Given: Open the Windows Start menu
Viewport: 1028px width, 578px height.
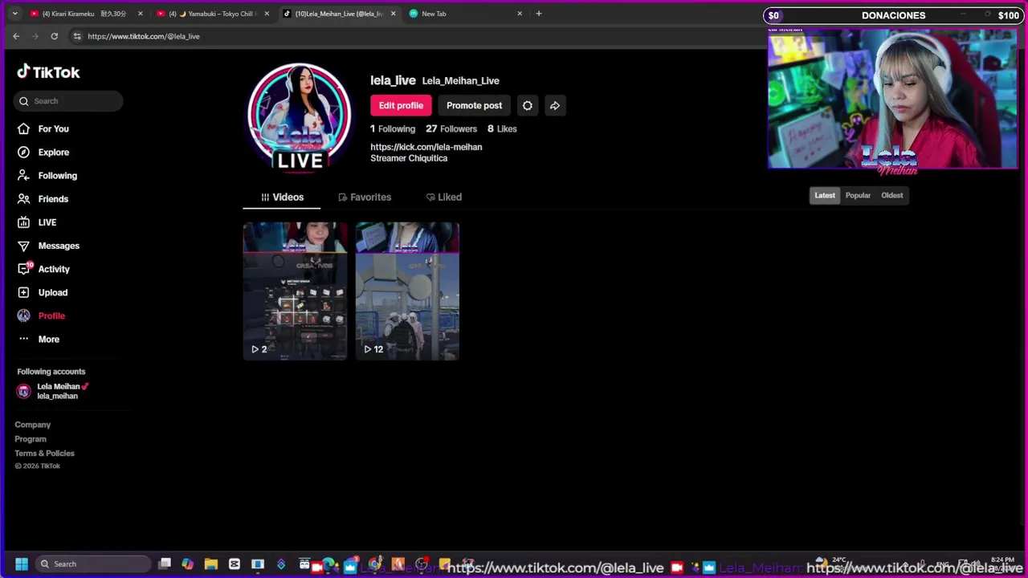Looking at the screenshot, I should point(22,564).
